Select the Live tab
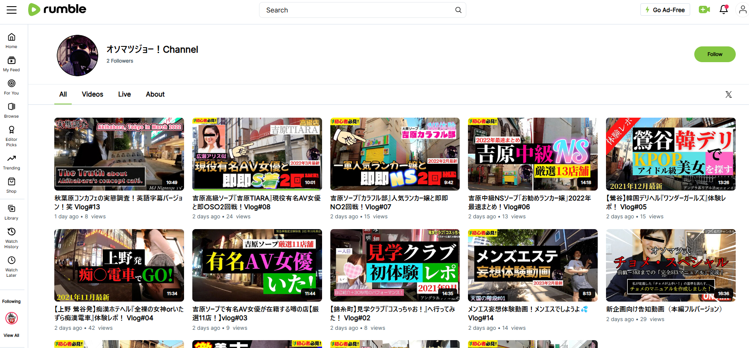 click(x=124, y=94)
